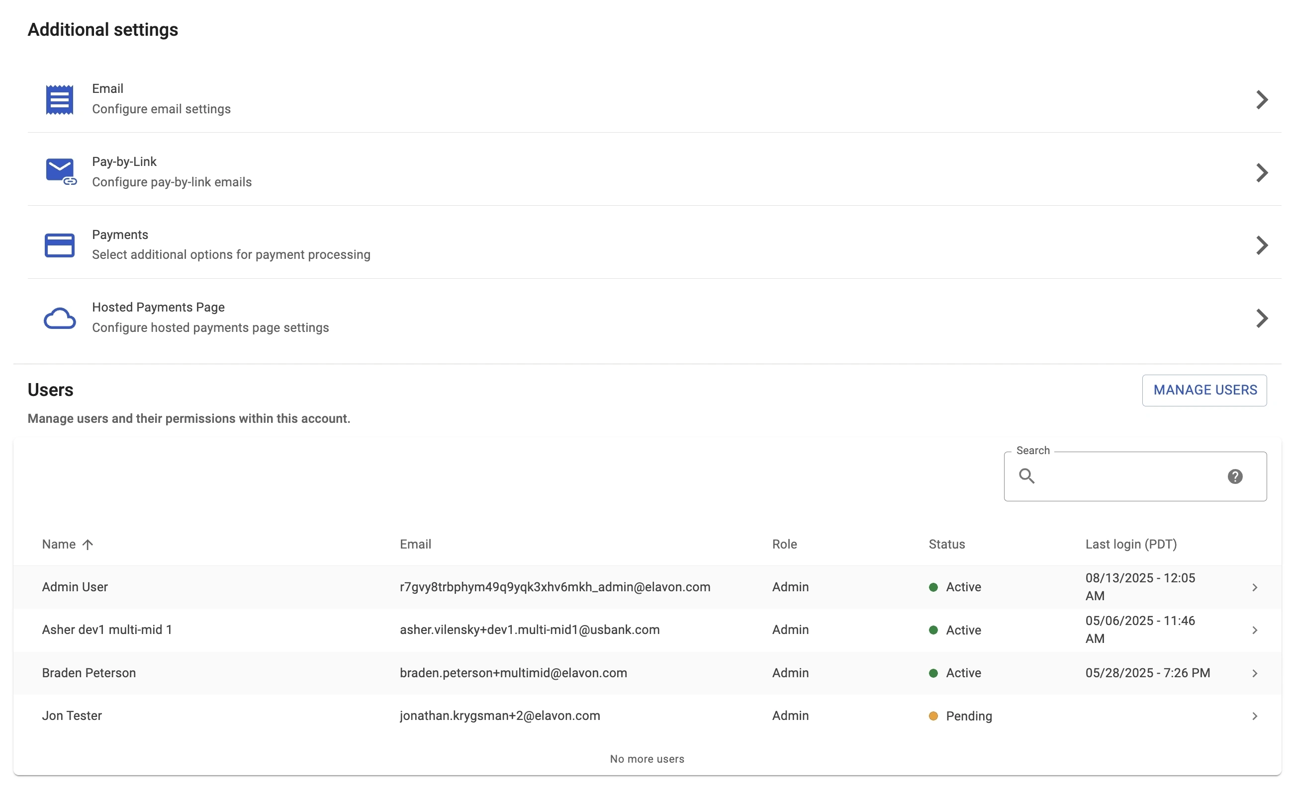Viewport: 1290px width, 790px height.
Task: Click the Status column header
Action: [x=946, y=544]
